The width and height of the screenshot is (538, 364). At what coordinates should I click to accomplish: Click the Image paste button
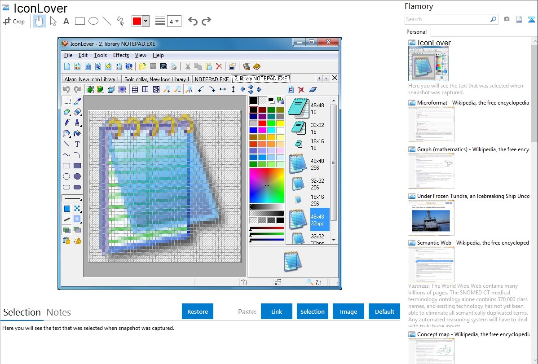(x=348, y=311)
